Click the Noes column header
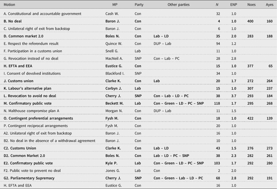This screenshot has height=189, width=277. pyautogui.click(x=252, y=5)
